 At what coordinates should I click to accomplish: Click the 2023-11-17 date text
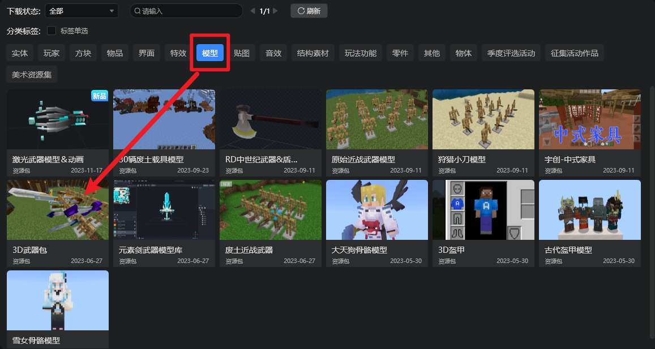click(87, 170)
